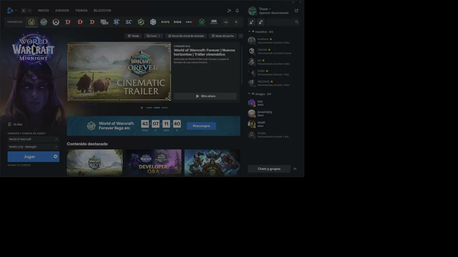Viewport: 458px width, 257px height.
Task: Click the magnifier in friend search
Action: tap(297, 22)
